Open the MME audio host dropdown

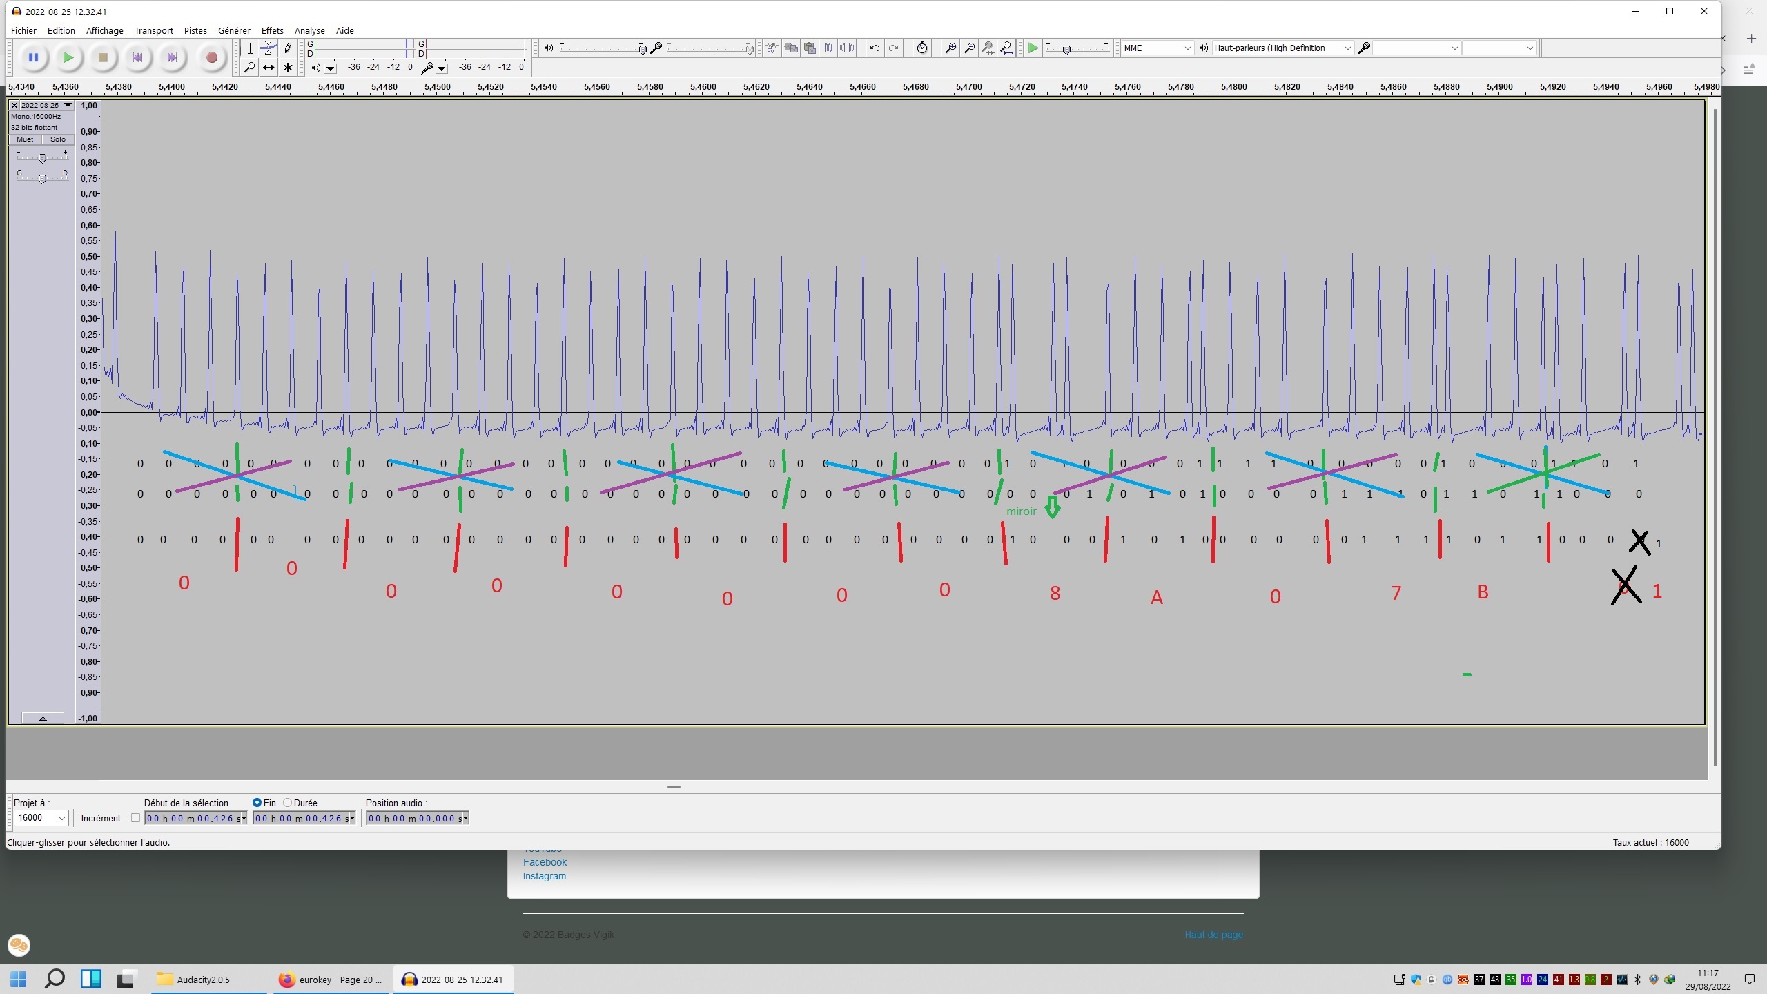coord(1158,48)
